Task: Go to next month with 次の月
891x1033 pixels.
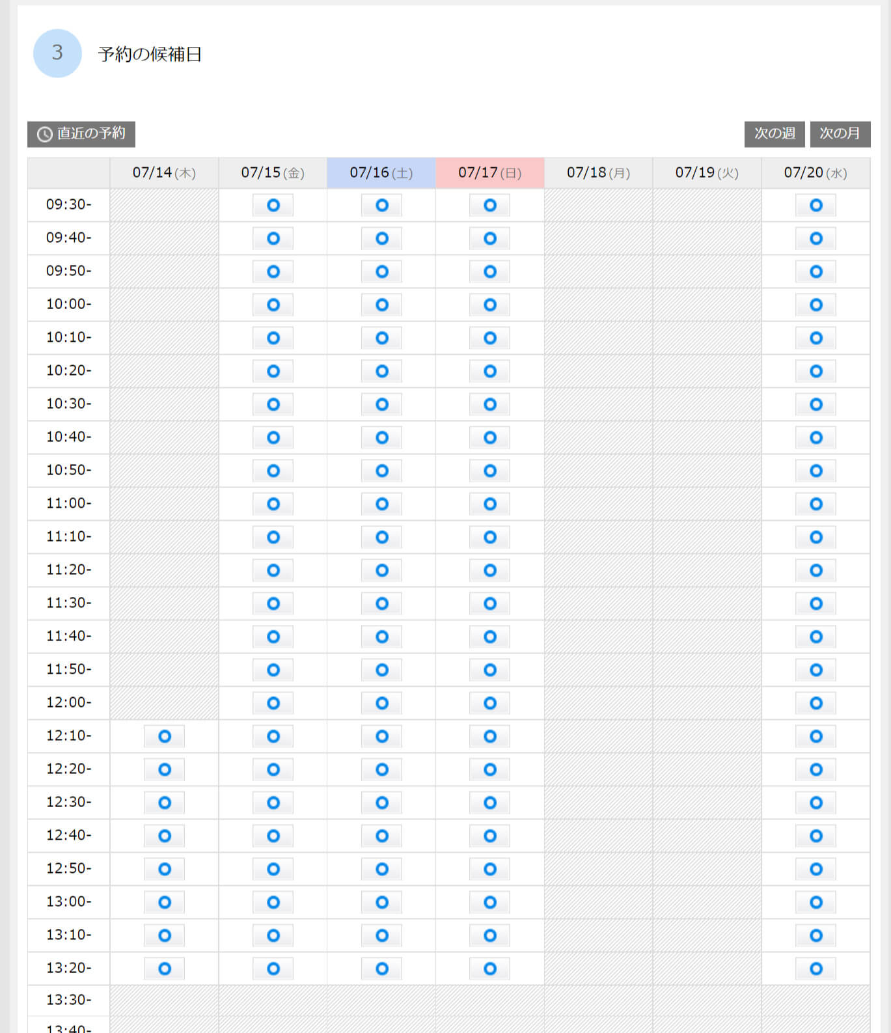Action: [840, 134]
